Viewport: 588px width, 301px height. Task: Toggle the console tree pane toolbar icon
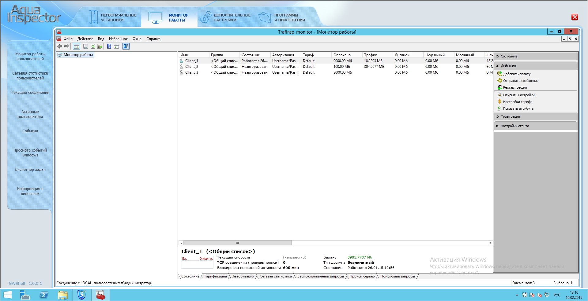coord(76,46)
